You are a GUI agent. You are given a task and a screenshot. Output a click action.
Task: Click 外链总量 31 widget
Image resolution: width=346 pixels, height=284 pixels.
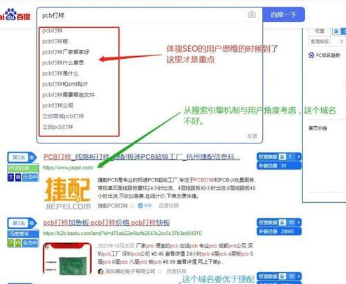[x=279, y=166]
